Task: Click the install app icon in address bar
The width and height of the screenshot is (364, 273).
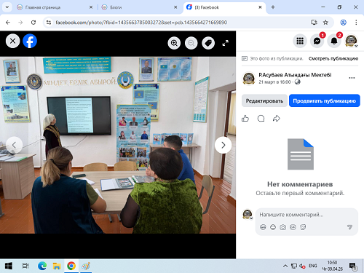Action: coord(314,23)
